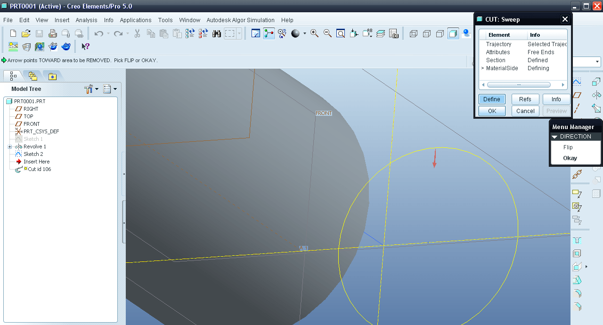603x325 pixels.
Task: Switch to Folder Browser tab
Action: pos(33,76)
